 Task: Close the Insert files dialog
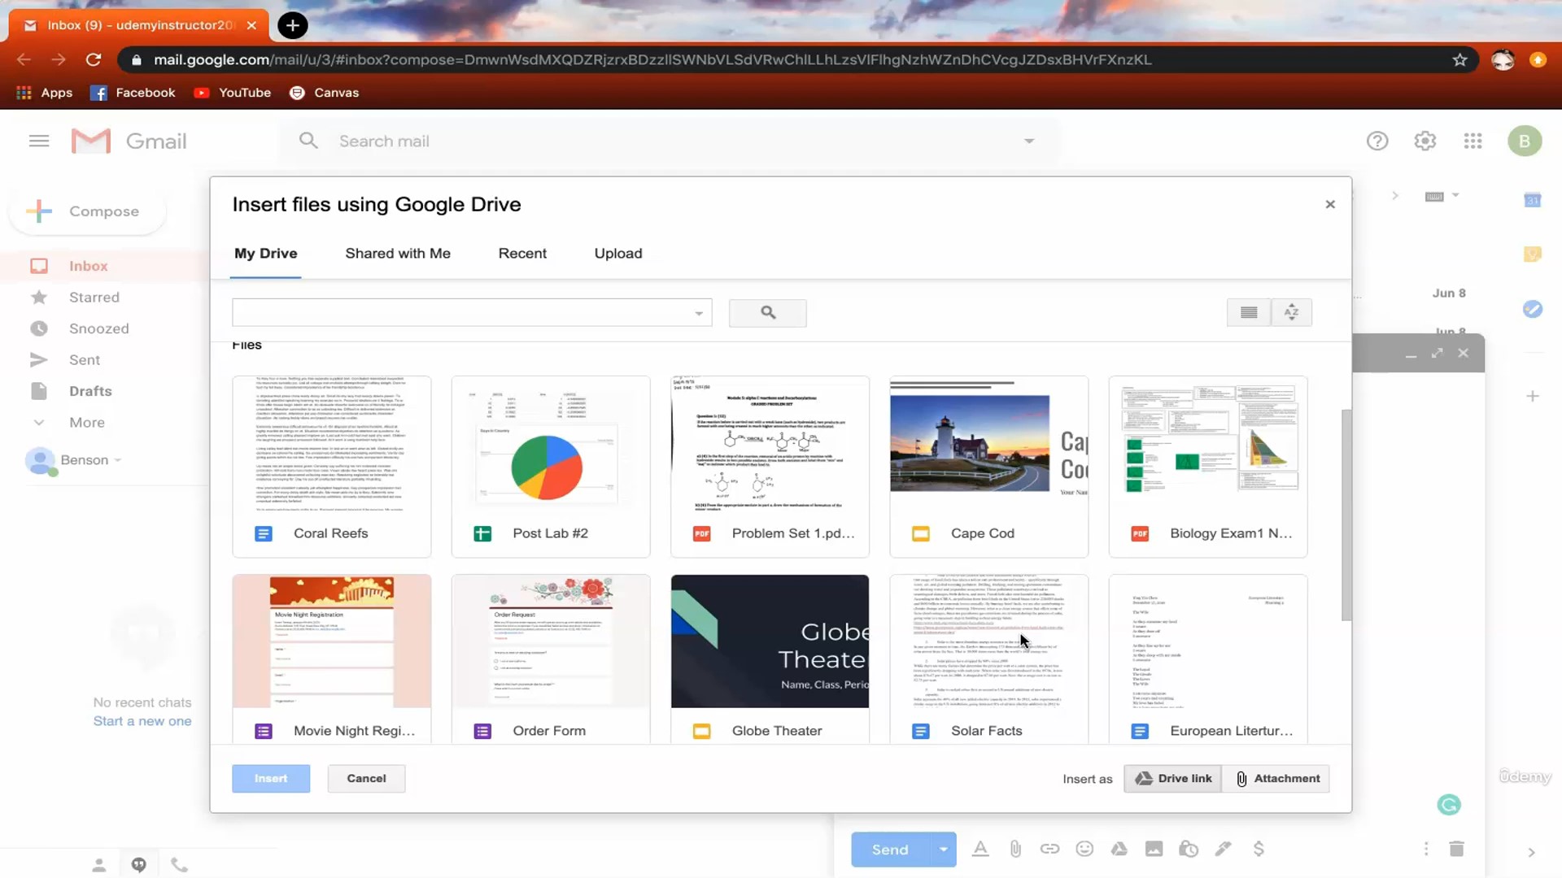pyautogui.click(x=1330, y=204)
